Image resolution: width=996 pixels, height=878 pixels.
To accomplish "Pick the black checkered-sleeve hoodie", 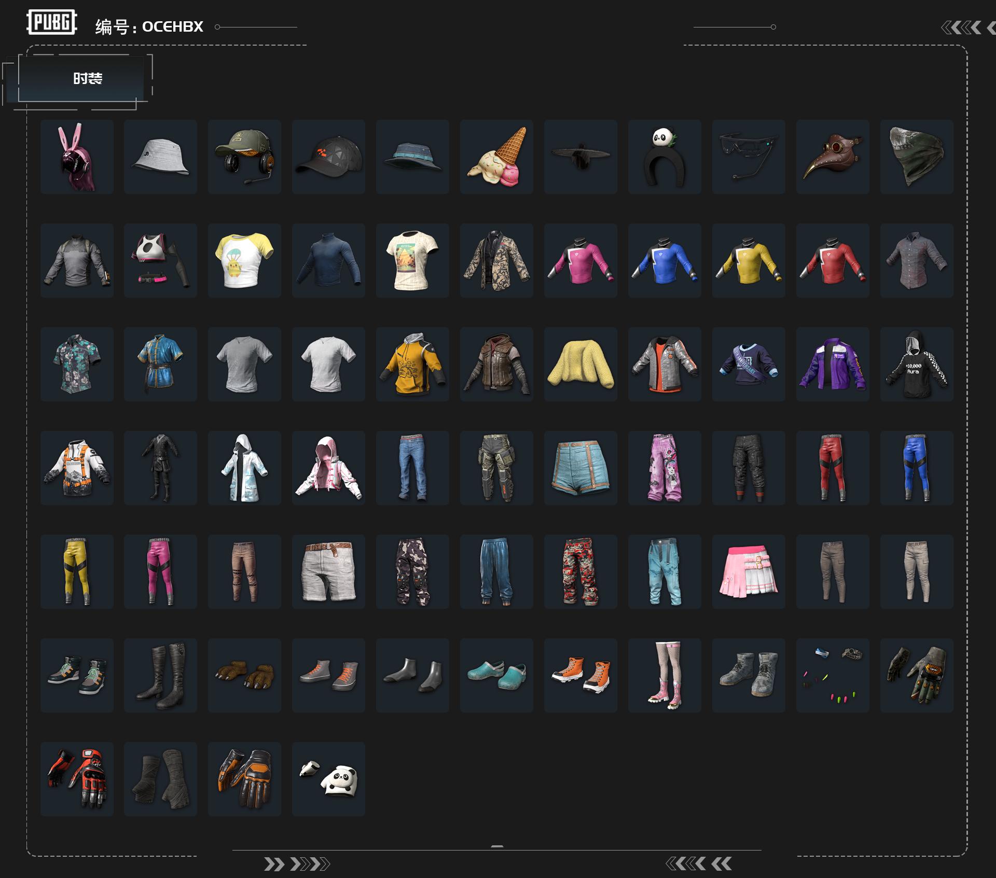I will [x=917, y=364].
